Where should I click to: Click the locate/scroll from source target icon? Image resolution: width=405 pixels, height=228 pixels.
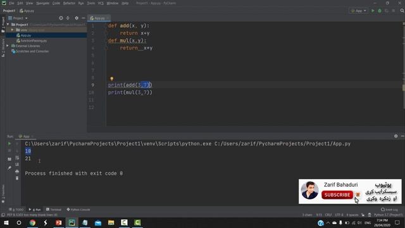61,18
